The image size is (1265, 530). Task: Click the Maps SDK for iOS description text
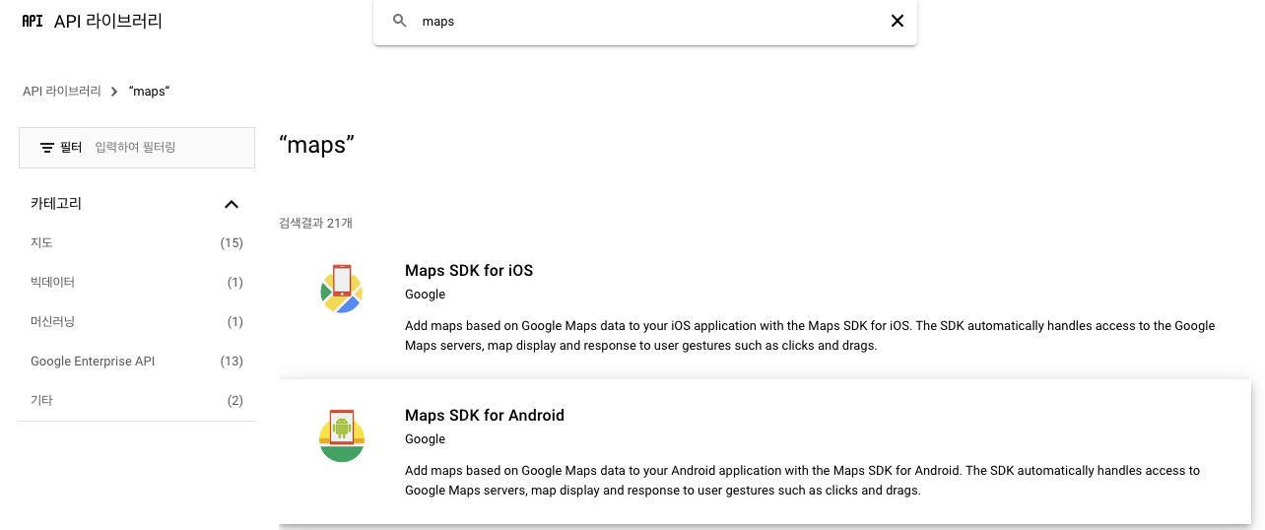pyautogui.click(x=810, y=336)
